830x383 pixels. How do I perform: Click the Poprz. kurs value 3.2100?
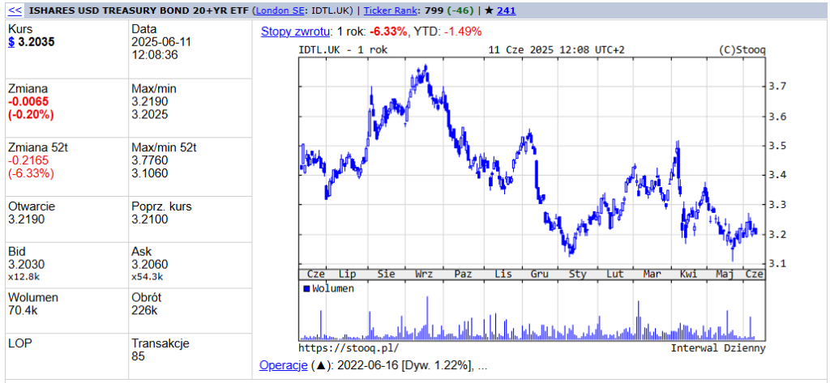point(150,219)
